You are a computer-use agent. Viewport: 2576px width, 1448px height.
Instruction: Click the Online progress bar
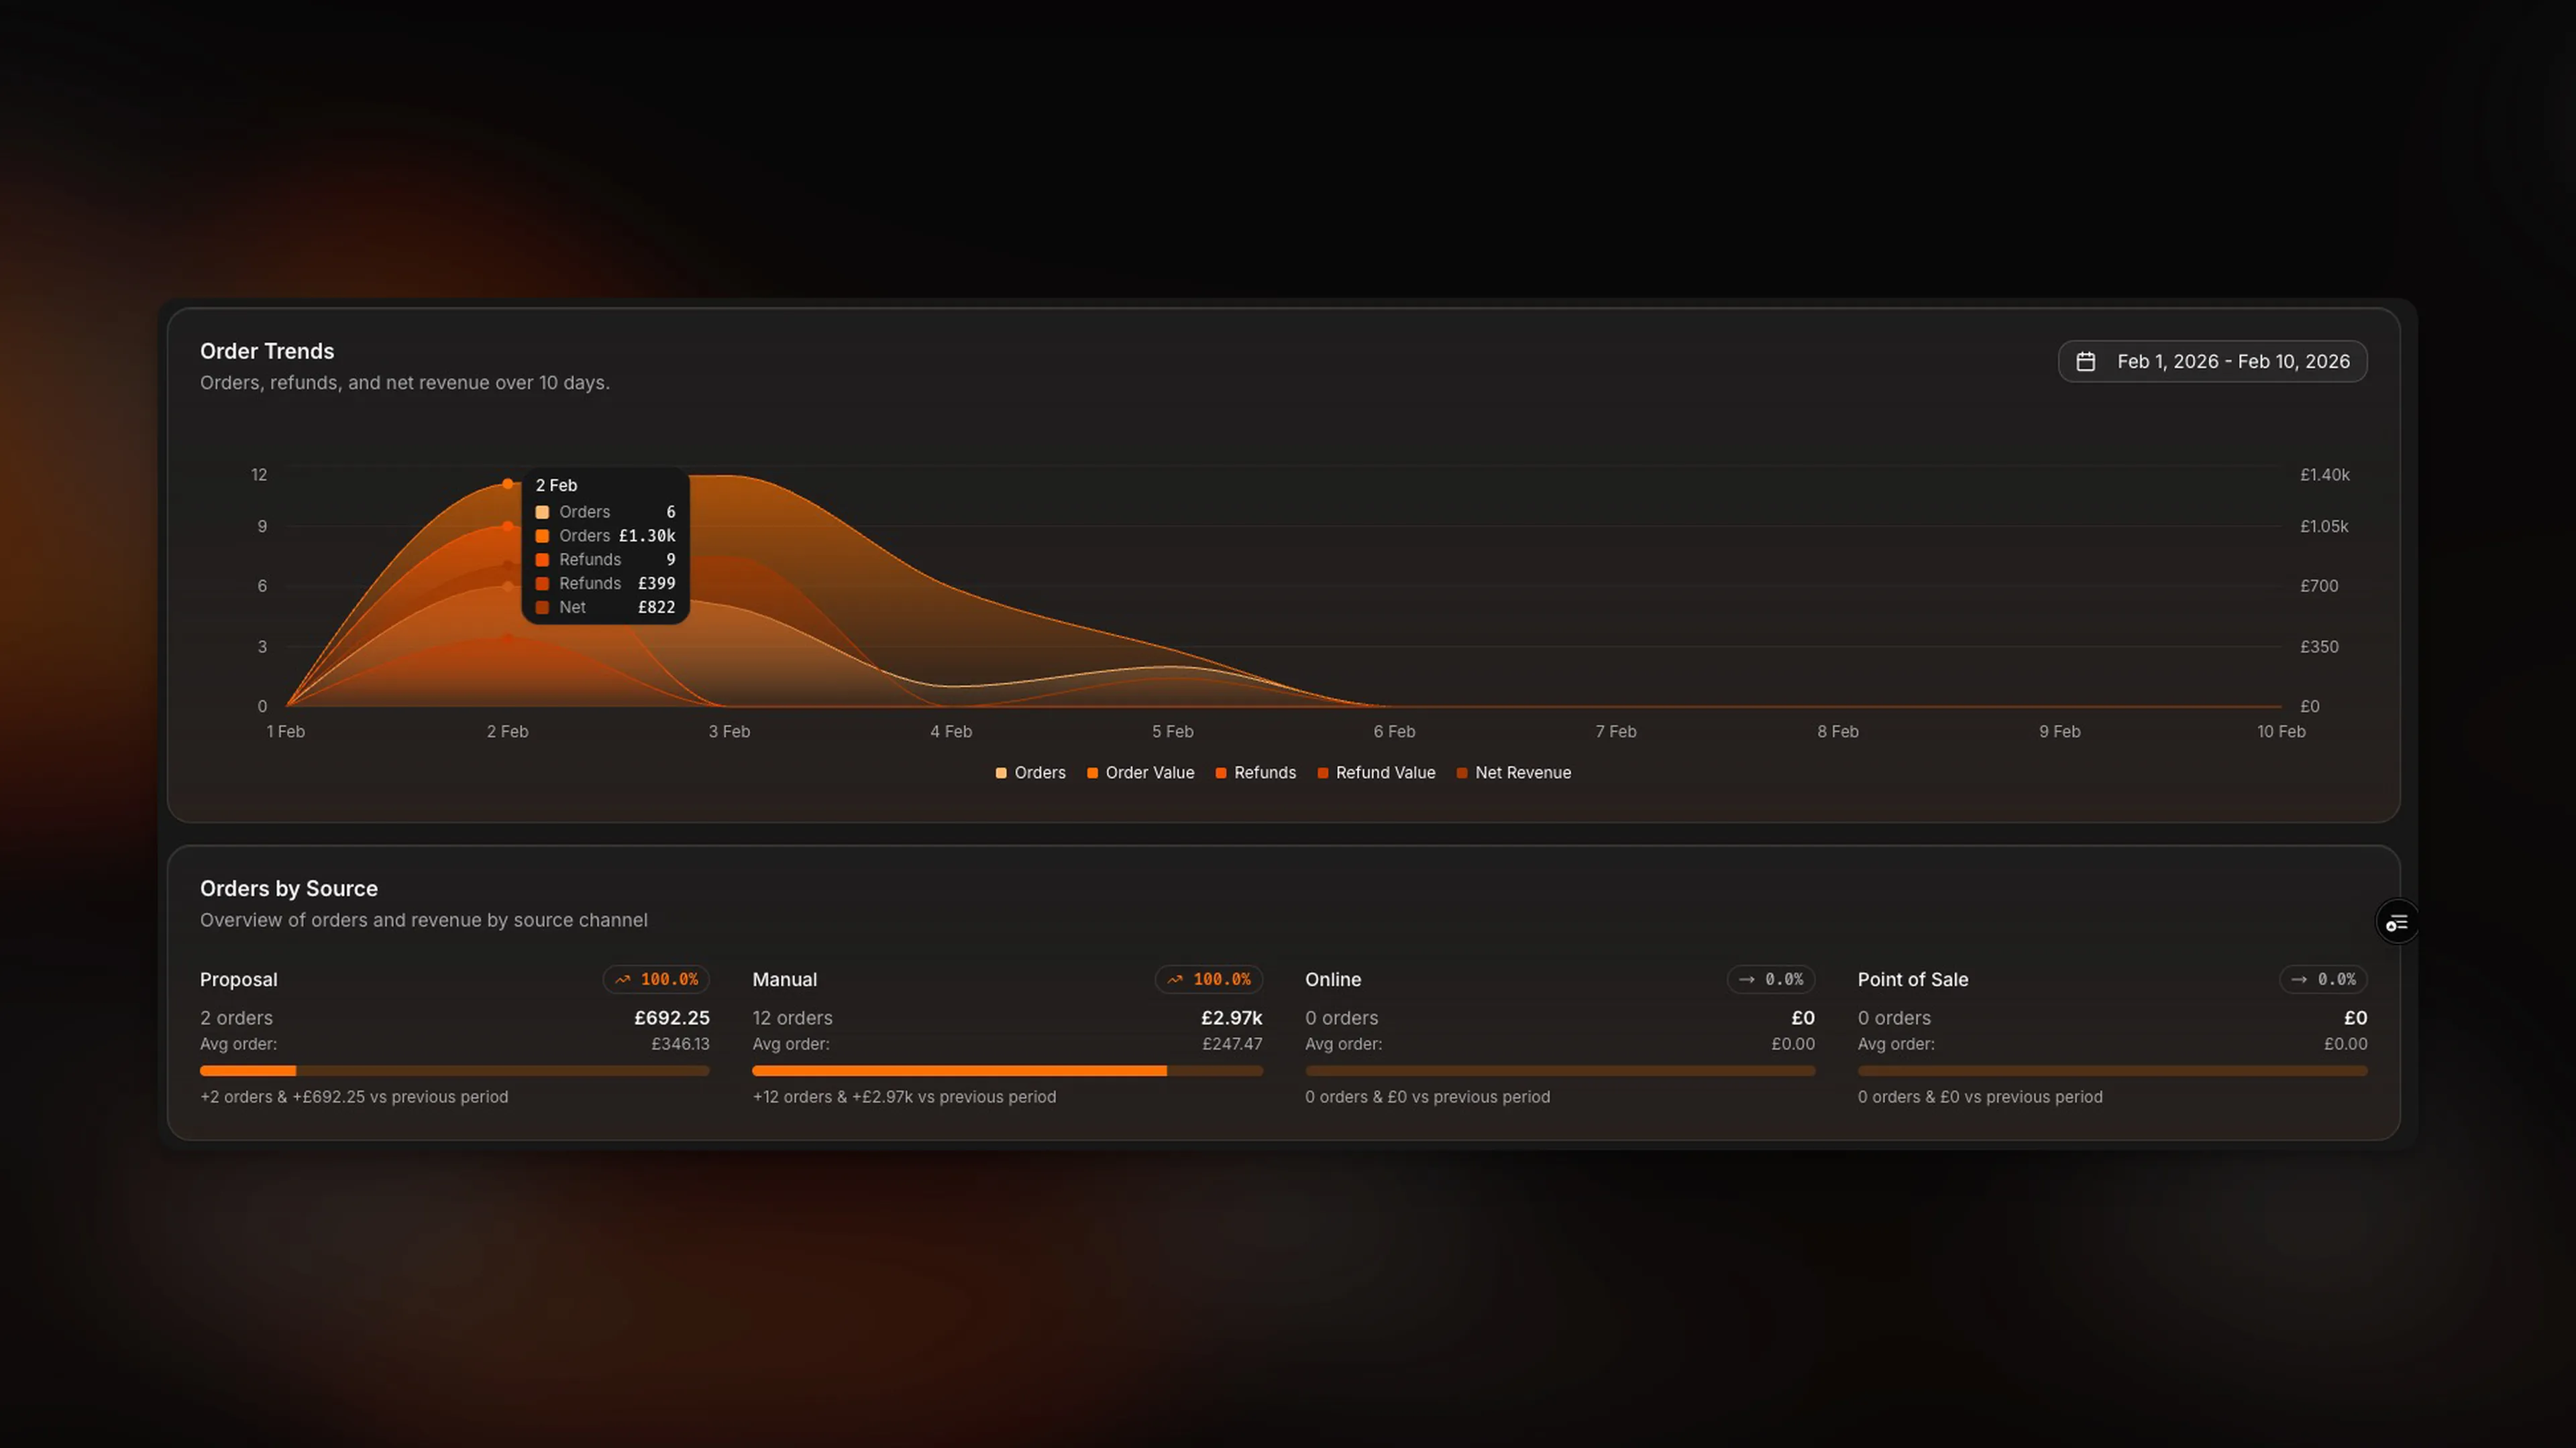click(x=1560, y=1071)
